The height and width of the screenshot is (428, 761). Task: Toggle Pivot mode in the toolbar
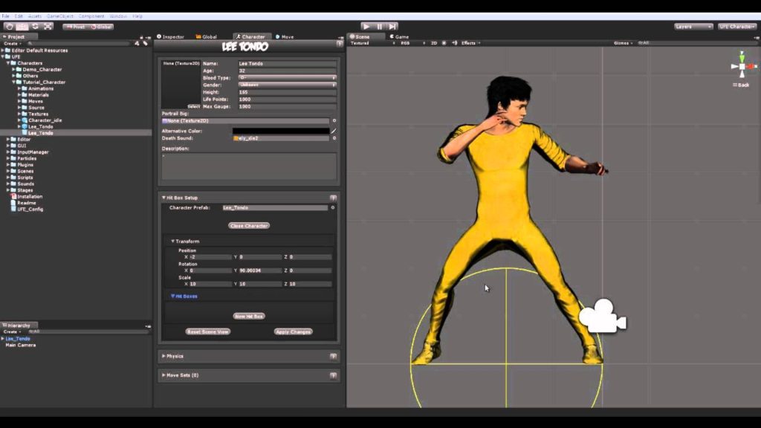coord(74,26)
